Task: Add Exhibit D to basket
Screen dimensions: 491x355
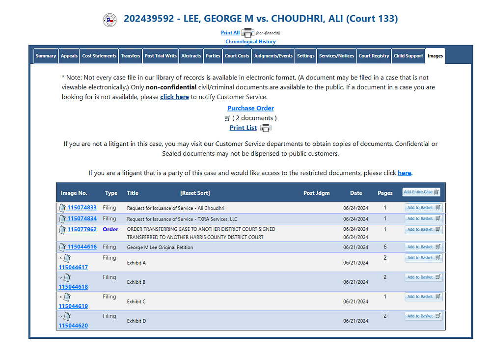Action: coord(424,316)
